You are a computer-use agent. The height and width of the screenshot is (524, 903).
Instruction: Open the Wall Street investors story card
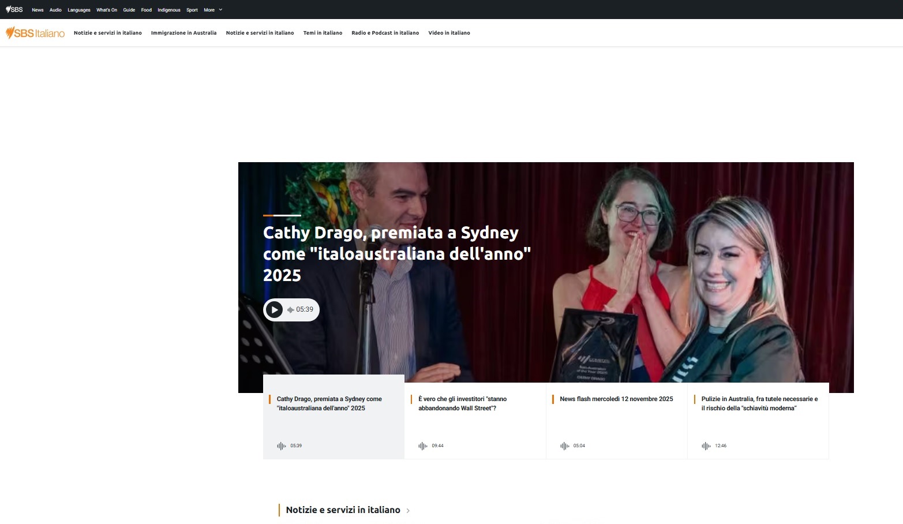coord(462,403)
